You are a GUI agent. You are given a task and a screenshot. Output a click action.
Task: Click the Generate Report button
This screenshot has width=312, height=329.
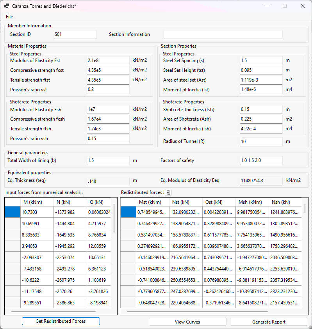[269, 322]
